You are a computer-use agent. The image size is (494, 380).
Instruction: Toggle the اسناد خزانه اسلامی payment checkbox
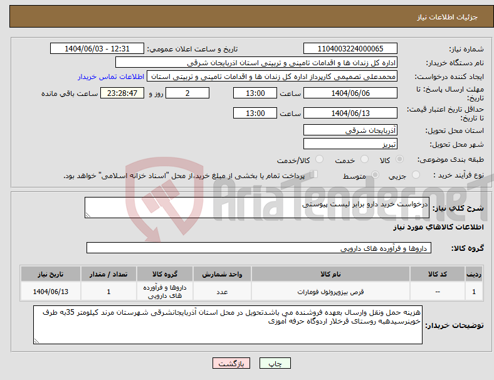[x=313, y=174]
